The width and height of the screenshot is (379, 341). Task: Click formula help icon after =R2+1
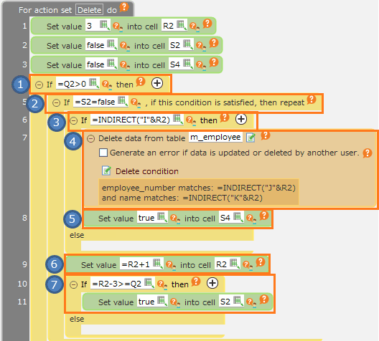pyautogui.click(x=171, y=265)
